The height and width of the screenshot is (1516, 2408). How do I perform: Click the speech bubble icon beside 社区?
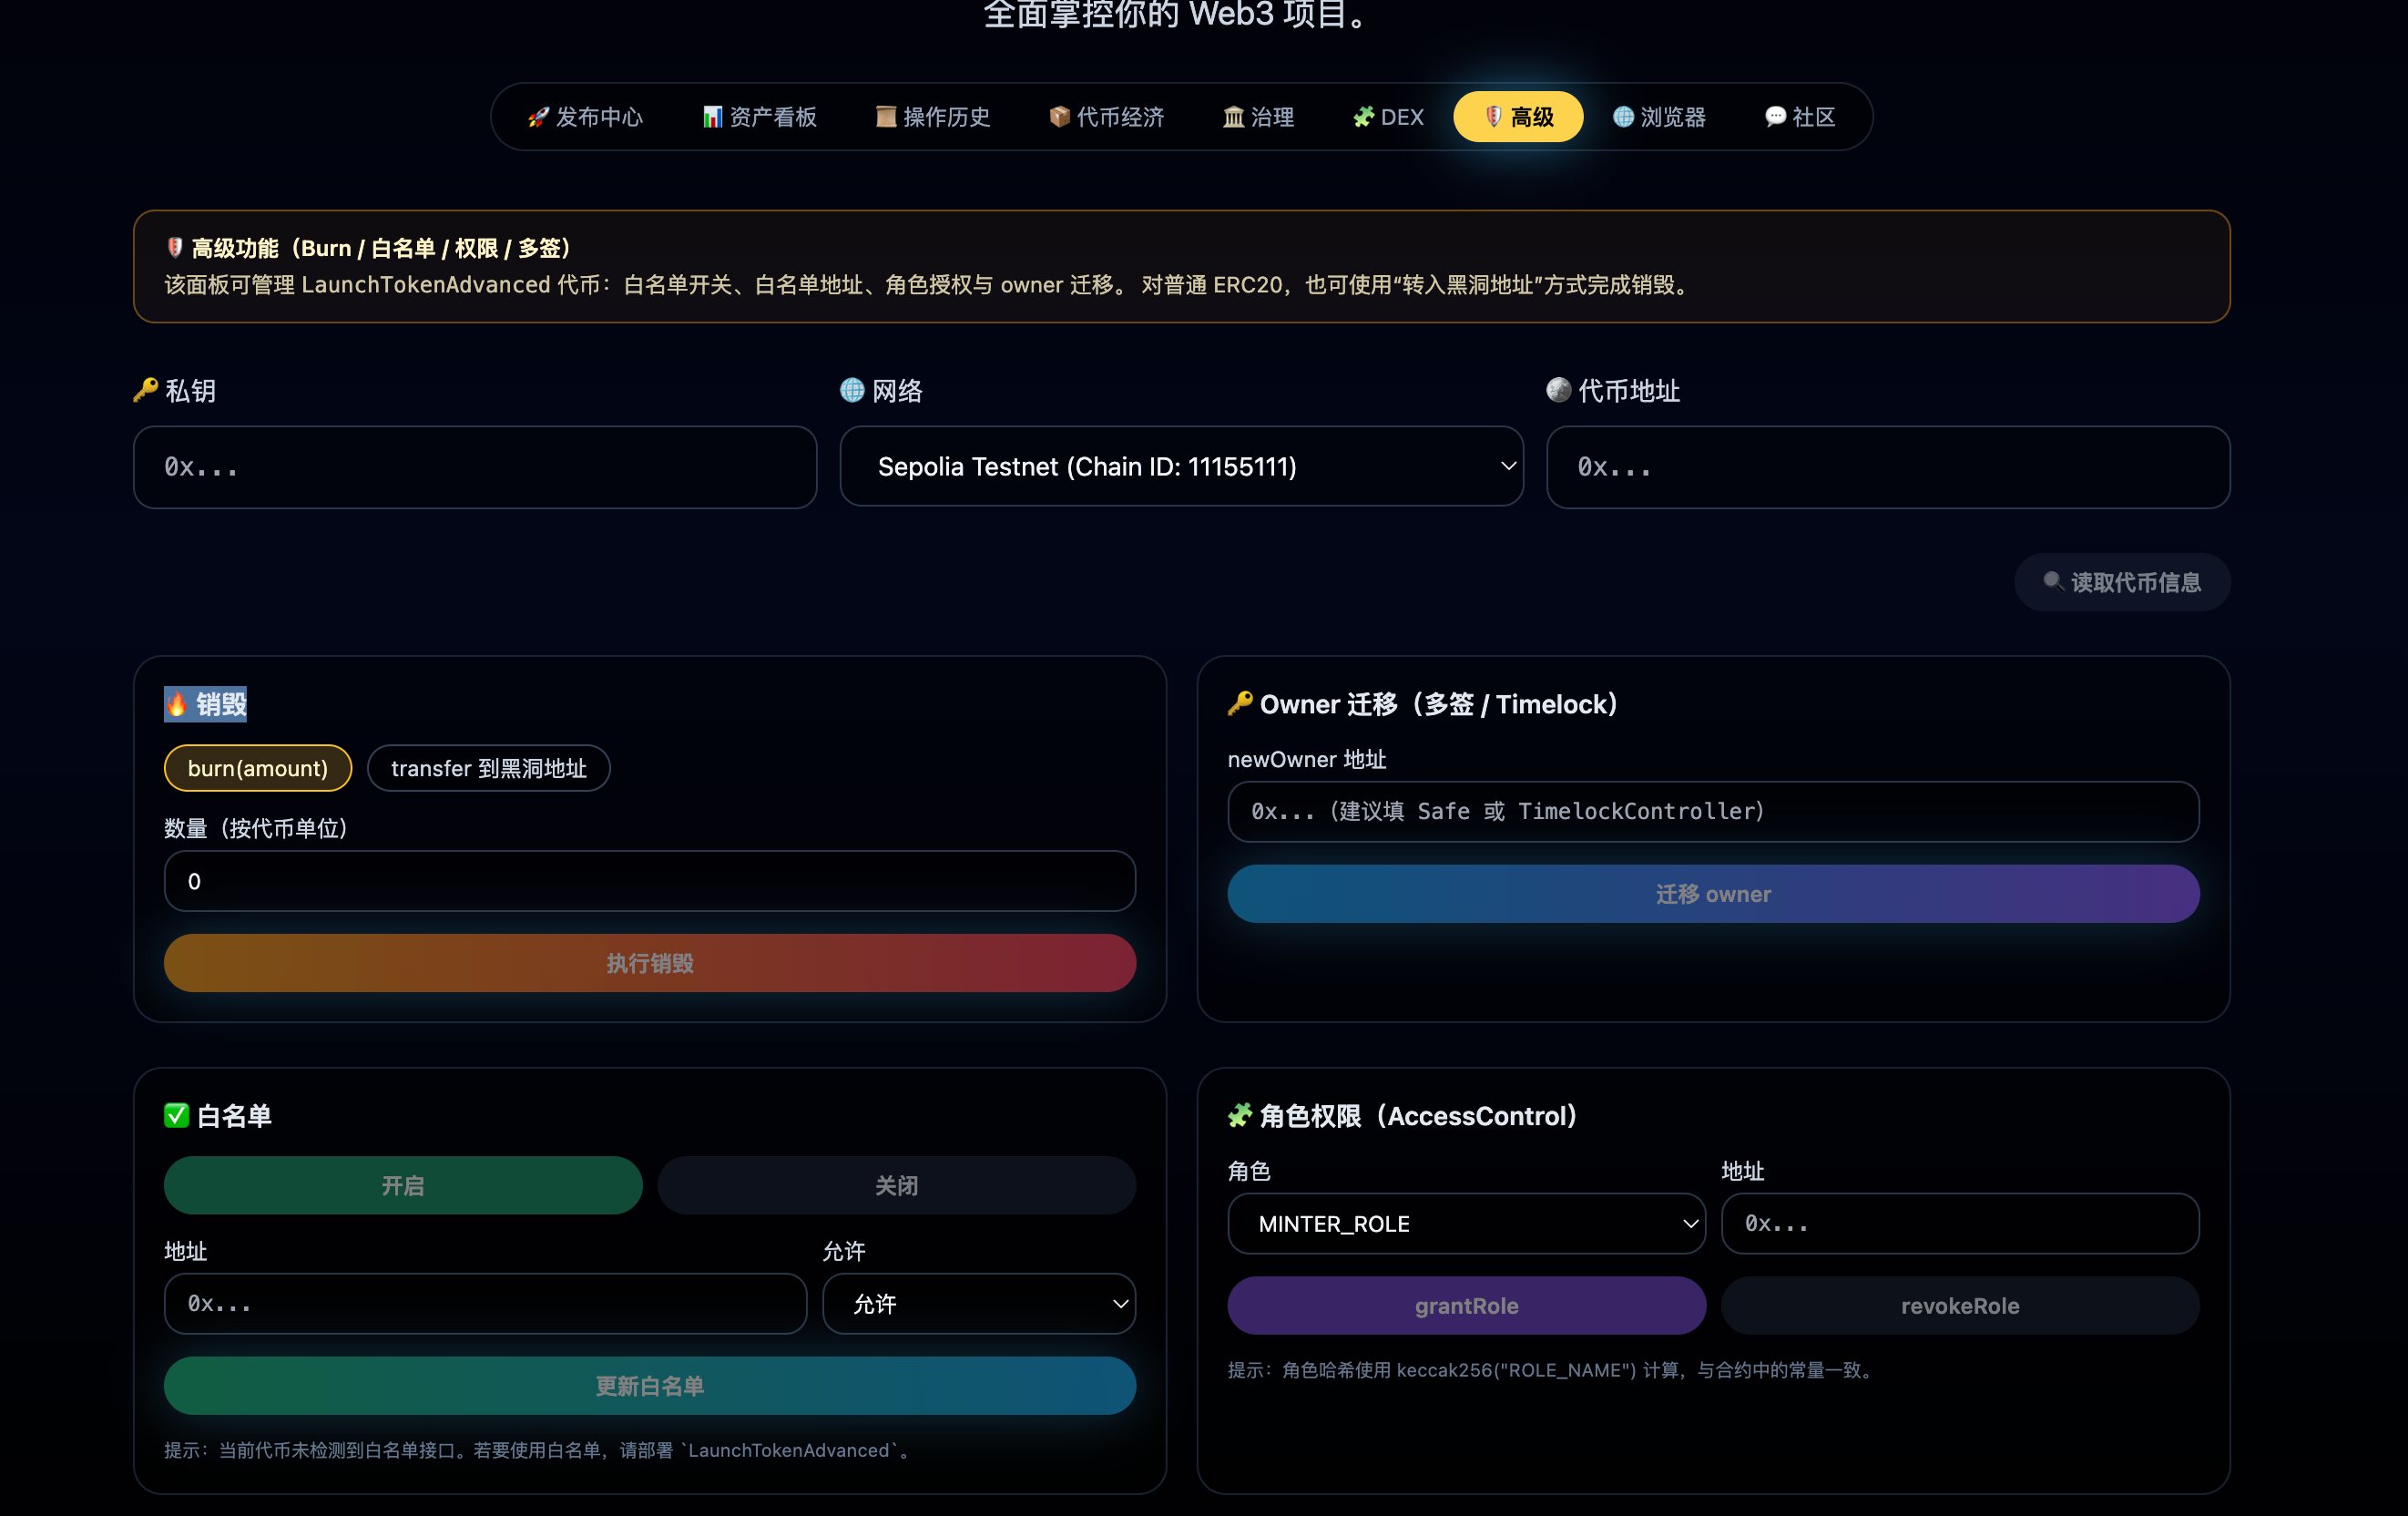point(1775,118)
